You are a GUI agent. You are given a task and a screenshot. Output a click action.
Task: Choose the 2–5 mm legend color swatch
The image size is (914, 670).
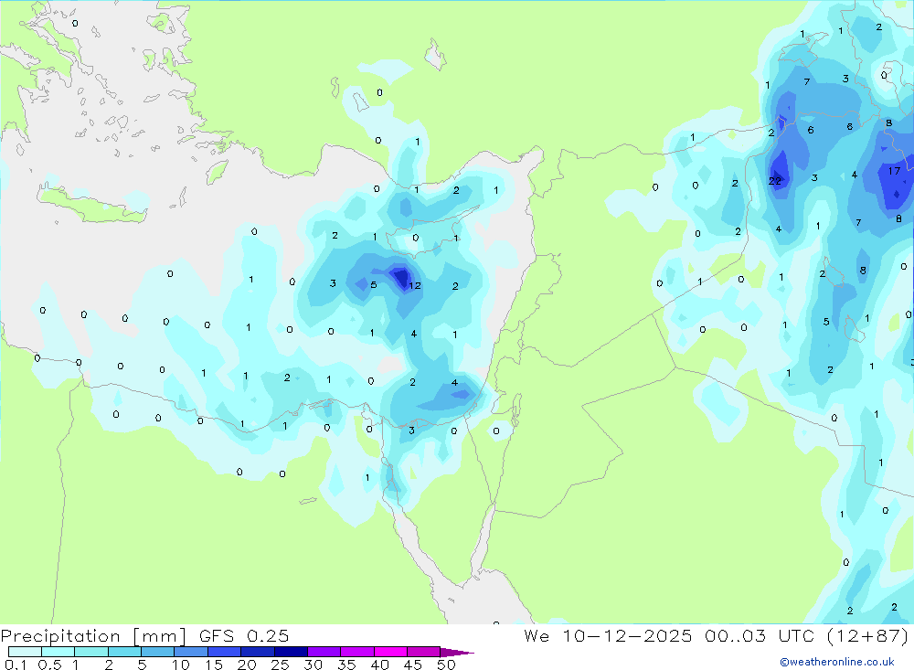click(124, 652)
